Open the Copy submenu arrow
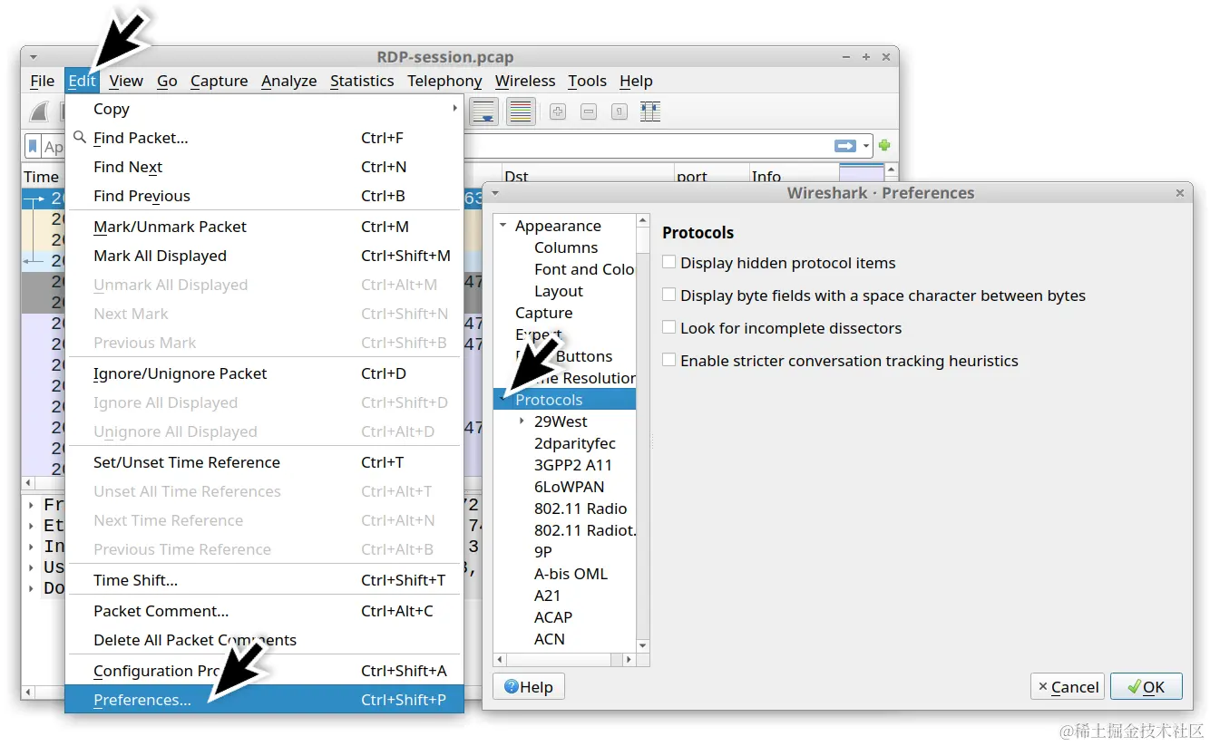This screenshot has height=746, width=1210. coord(454,109)
